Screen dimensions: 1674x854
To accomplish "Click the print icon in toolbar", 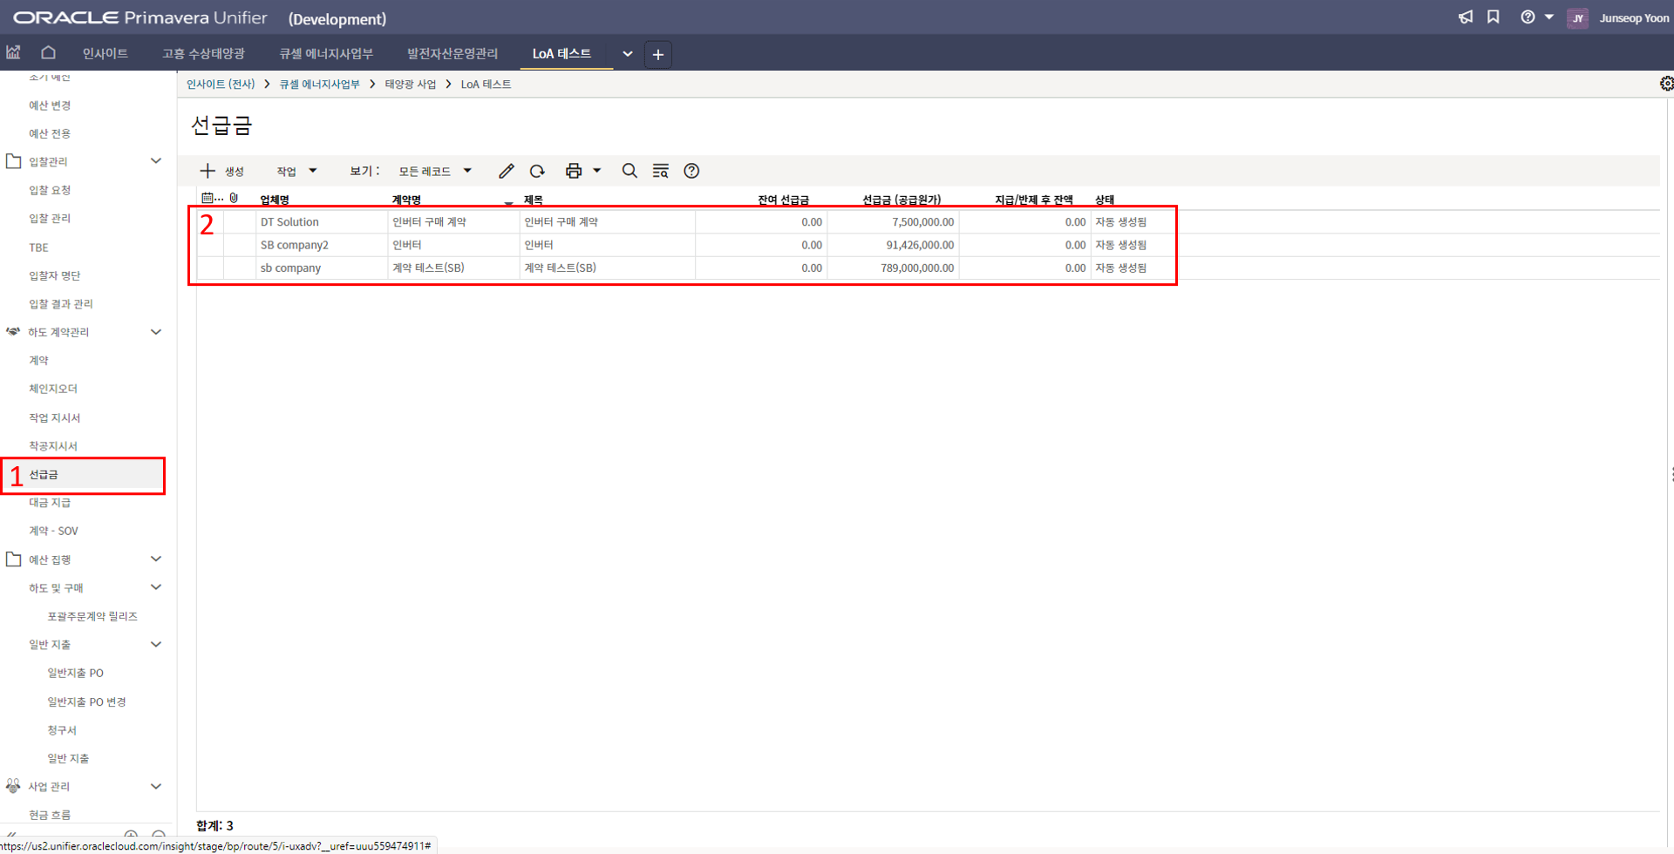I will (x=573, y=171).
